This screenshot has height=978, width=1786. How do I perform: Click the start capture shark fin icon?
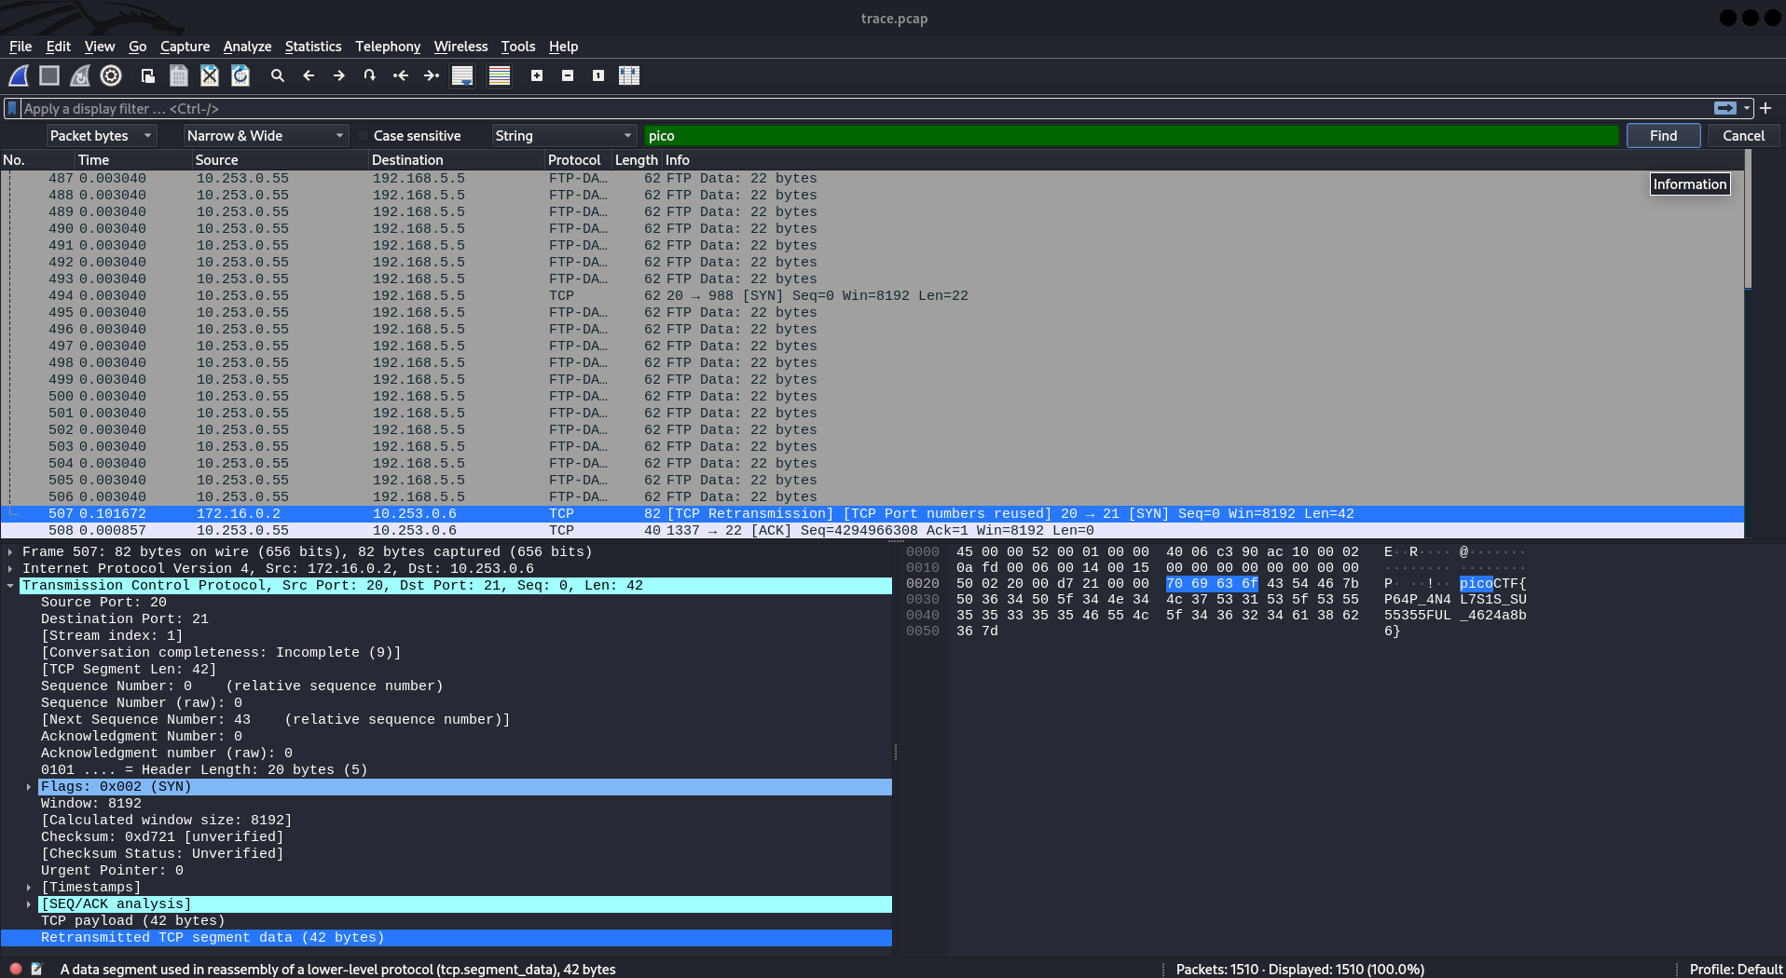[19, 75]
